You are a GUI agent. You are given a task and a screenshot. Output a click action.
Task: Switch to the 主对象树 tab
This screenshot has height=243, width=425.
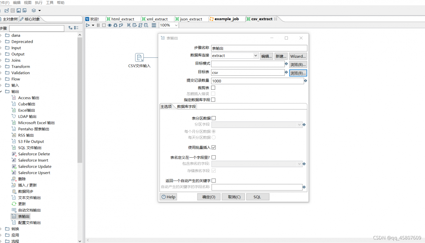pyautogui.click(x=9, y=19)
